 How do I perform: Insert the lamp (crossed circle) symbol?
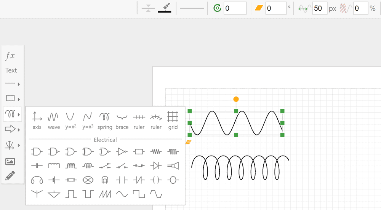click(88, 180)
